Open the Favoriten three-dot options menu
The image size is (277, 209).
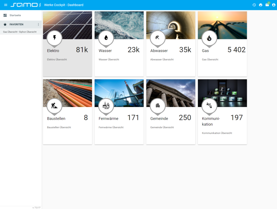(38, 24)
